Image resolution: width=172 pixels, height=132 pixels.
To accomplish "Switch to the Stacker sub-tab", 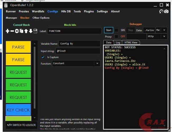I will (25, 18).
